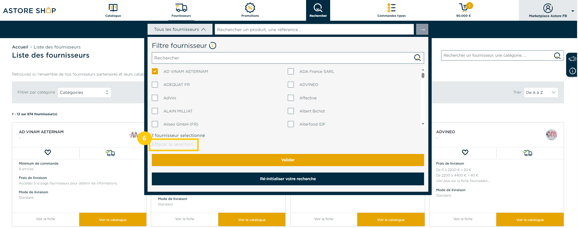Check the Aliseo GmbH (FR) checkbox
The width and height of the screenshot is (578, 228).
[155, 124]
